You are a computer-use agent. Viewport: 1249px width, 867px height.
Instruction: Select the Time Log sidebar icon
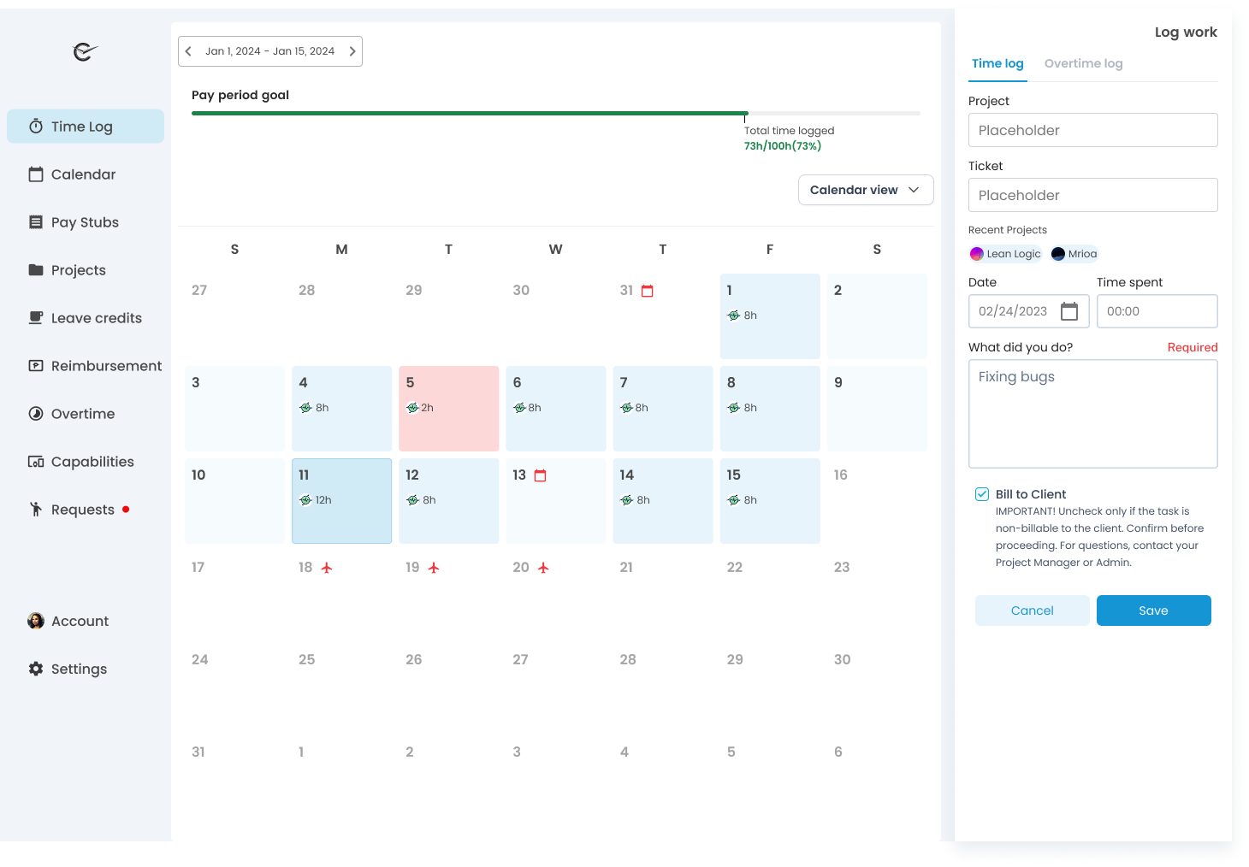(36, 126)
